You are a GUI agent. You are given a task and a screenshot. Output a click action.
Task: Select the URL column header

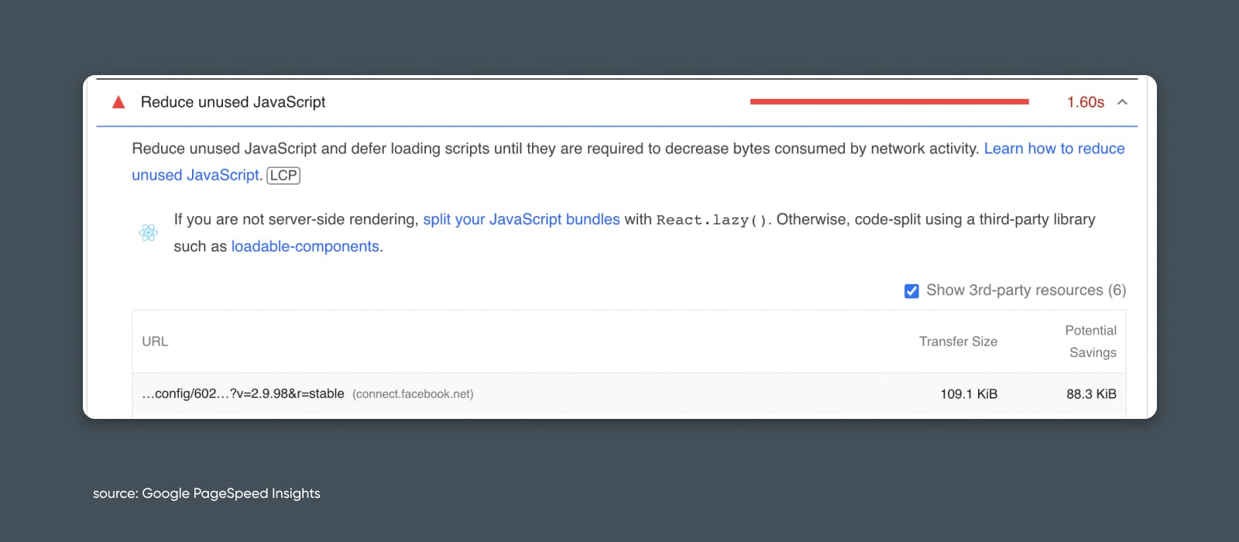coord(155,341)
